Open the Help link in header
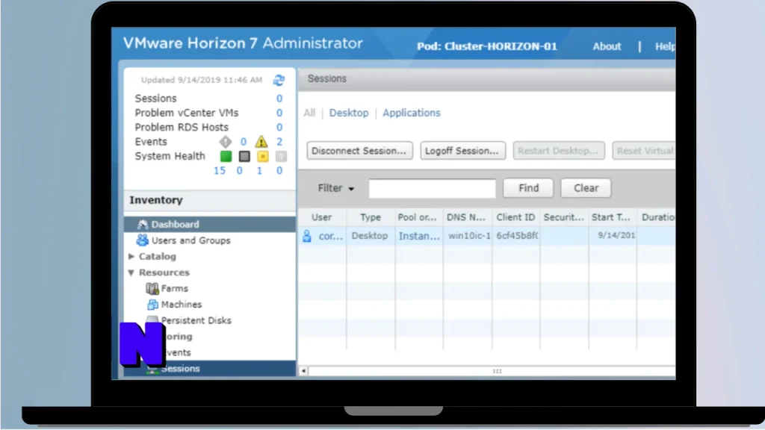765x430 pixels. (666, 47)
